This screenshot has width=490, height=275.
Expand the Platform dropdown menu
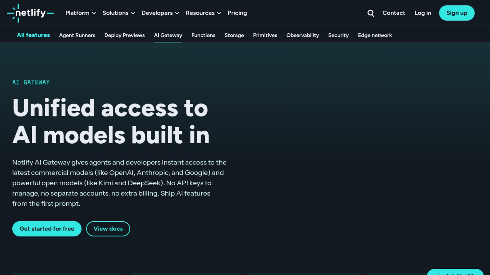[81, 13]
